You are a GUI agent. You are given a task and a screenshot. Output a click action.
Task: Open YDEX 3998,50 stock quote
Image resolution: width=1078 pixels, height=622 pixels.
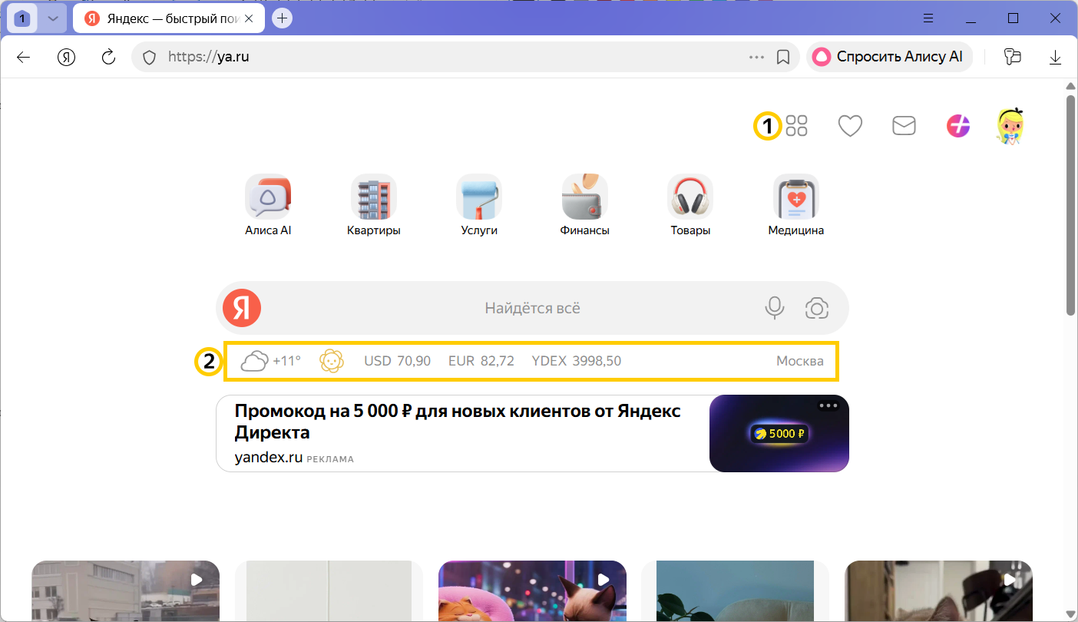[x=577, y=361]
